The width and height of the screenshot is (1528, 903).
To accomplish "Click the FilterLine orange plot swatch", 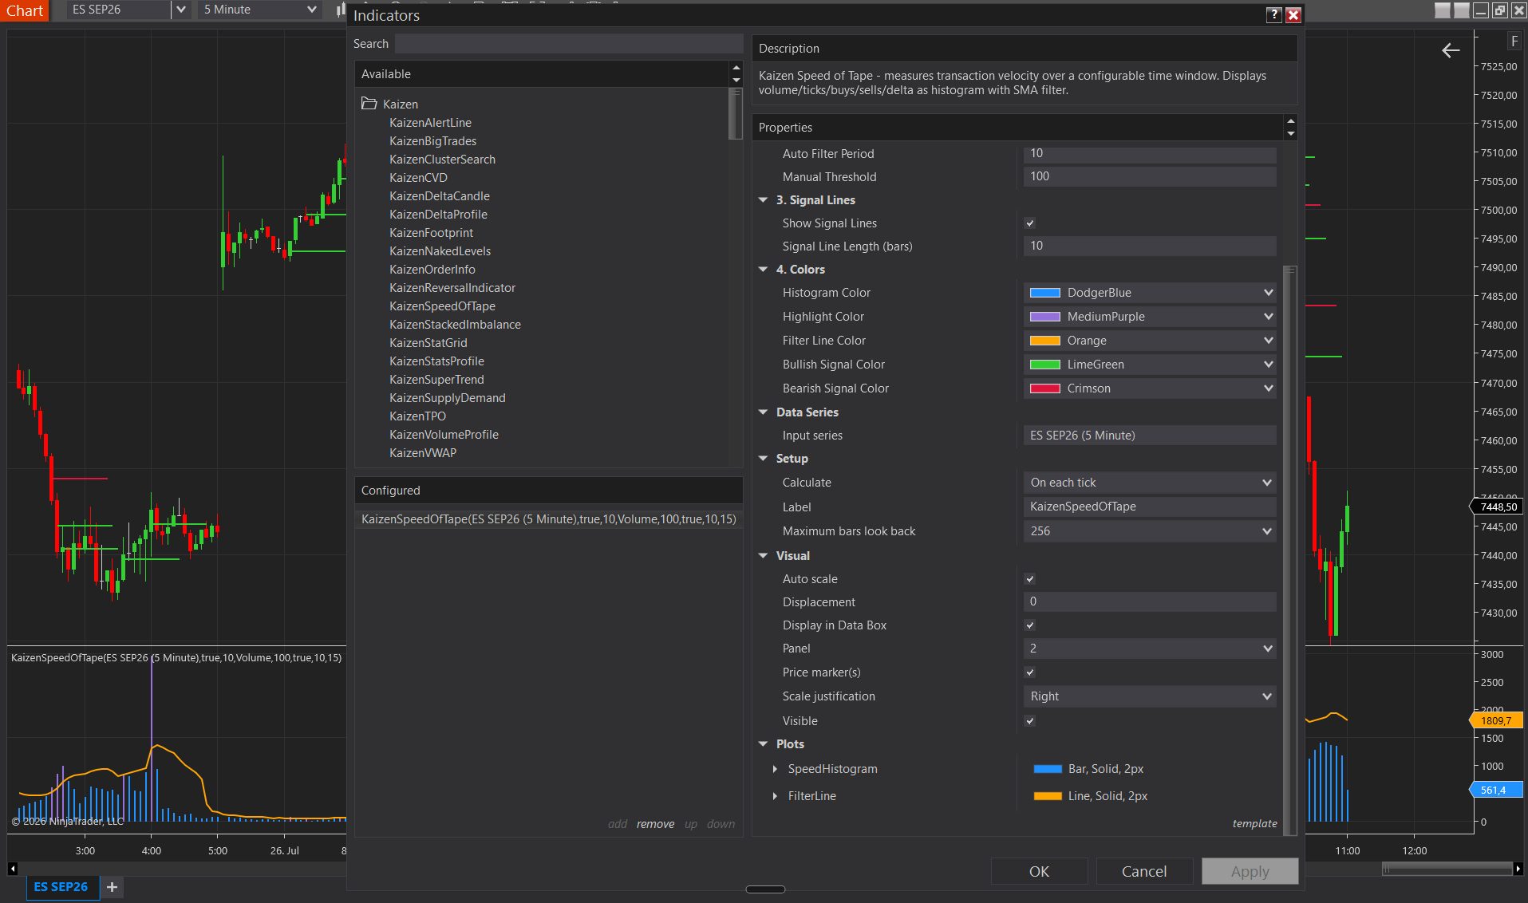I will click(x=1048, y=796).
